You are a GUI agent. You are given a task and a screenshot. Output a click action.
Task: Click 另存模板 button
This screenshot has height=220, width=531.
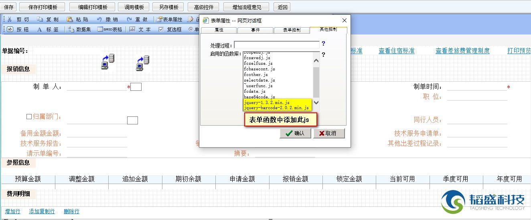(168, 7)
